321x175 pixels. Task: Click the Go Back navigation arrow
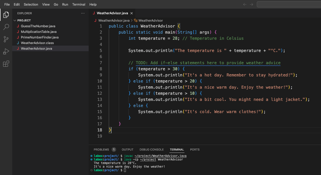click(x=245, y=4)
